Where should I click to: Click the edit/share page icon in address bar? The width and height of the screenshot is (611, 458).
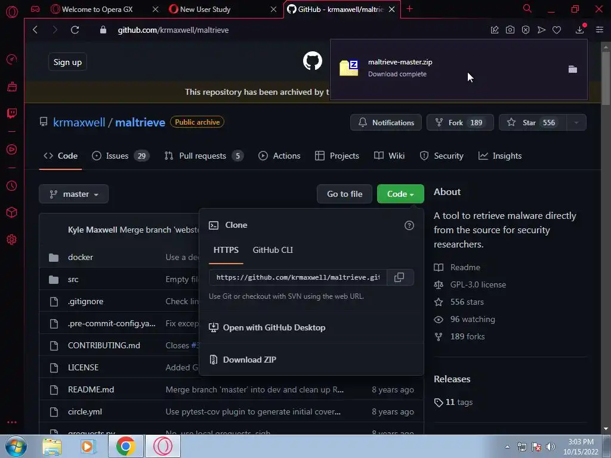(495, 30)
